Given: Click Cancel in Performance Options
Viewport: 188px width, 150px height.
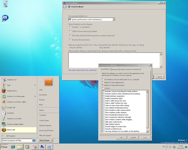Looking at the screenshot, I should [133, 138].
